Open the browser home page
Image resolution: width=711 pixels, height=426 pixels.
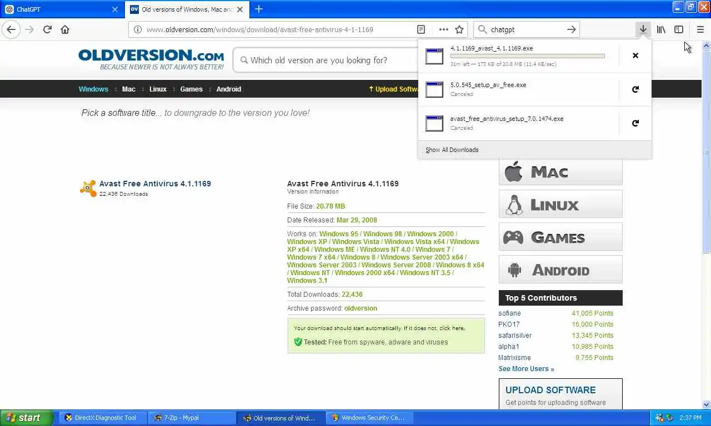pyautogui.click(x=65, y=29)
